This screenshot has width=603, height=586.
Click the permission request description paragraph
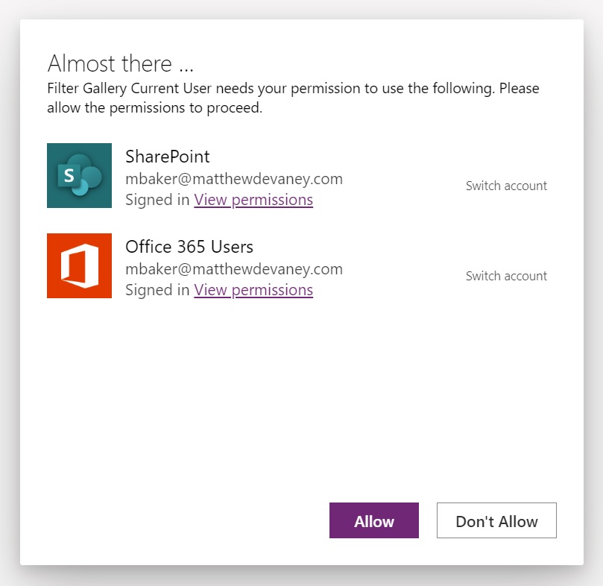pyautogui.click(x=293, y=98)
